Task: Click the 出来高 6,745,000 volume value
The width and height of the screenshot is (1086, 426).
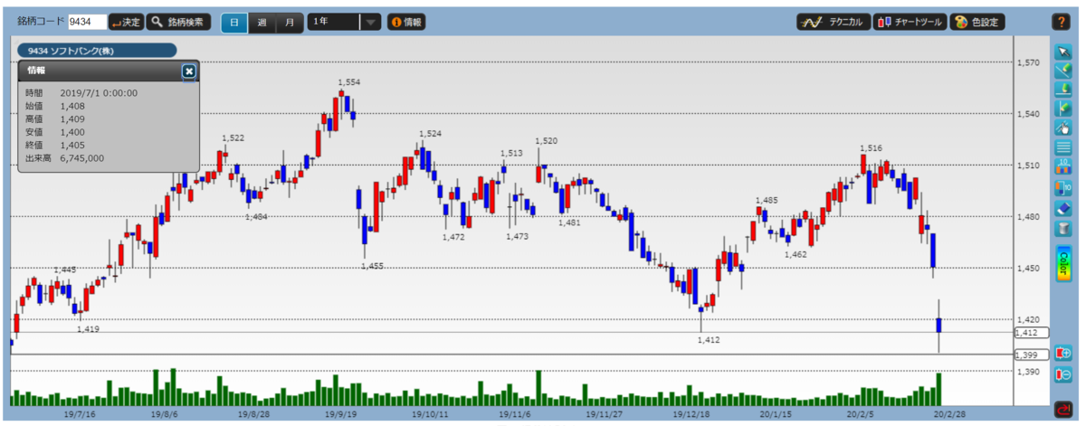Action: pyautogui.click(x=82, y=158)
